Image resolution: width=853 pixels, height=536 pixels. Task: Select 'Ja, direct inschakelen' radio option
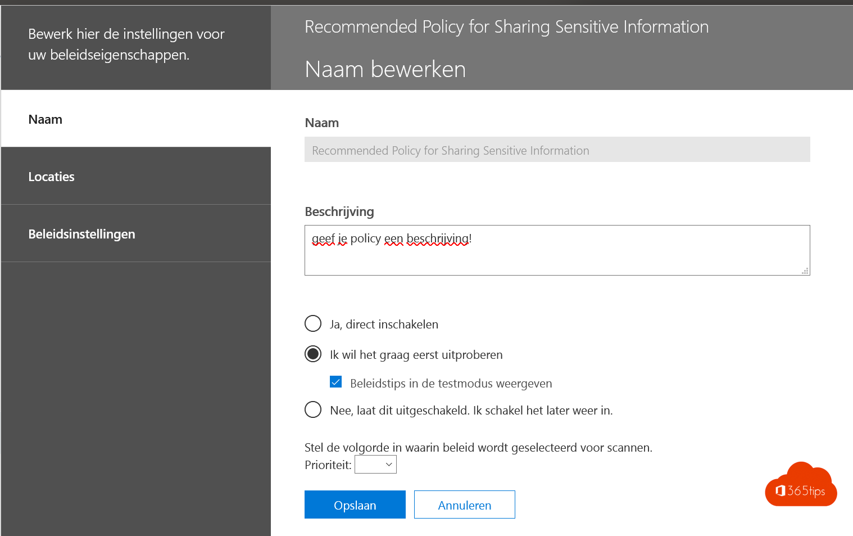(x=313, y=323)
